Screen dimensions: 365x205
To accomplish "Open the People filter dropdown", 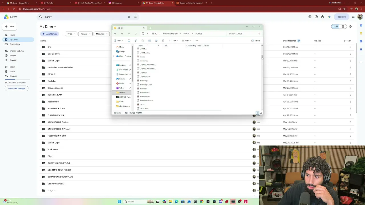I will pyautogui.click(x=85, y=34).
